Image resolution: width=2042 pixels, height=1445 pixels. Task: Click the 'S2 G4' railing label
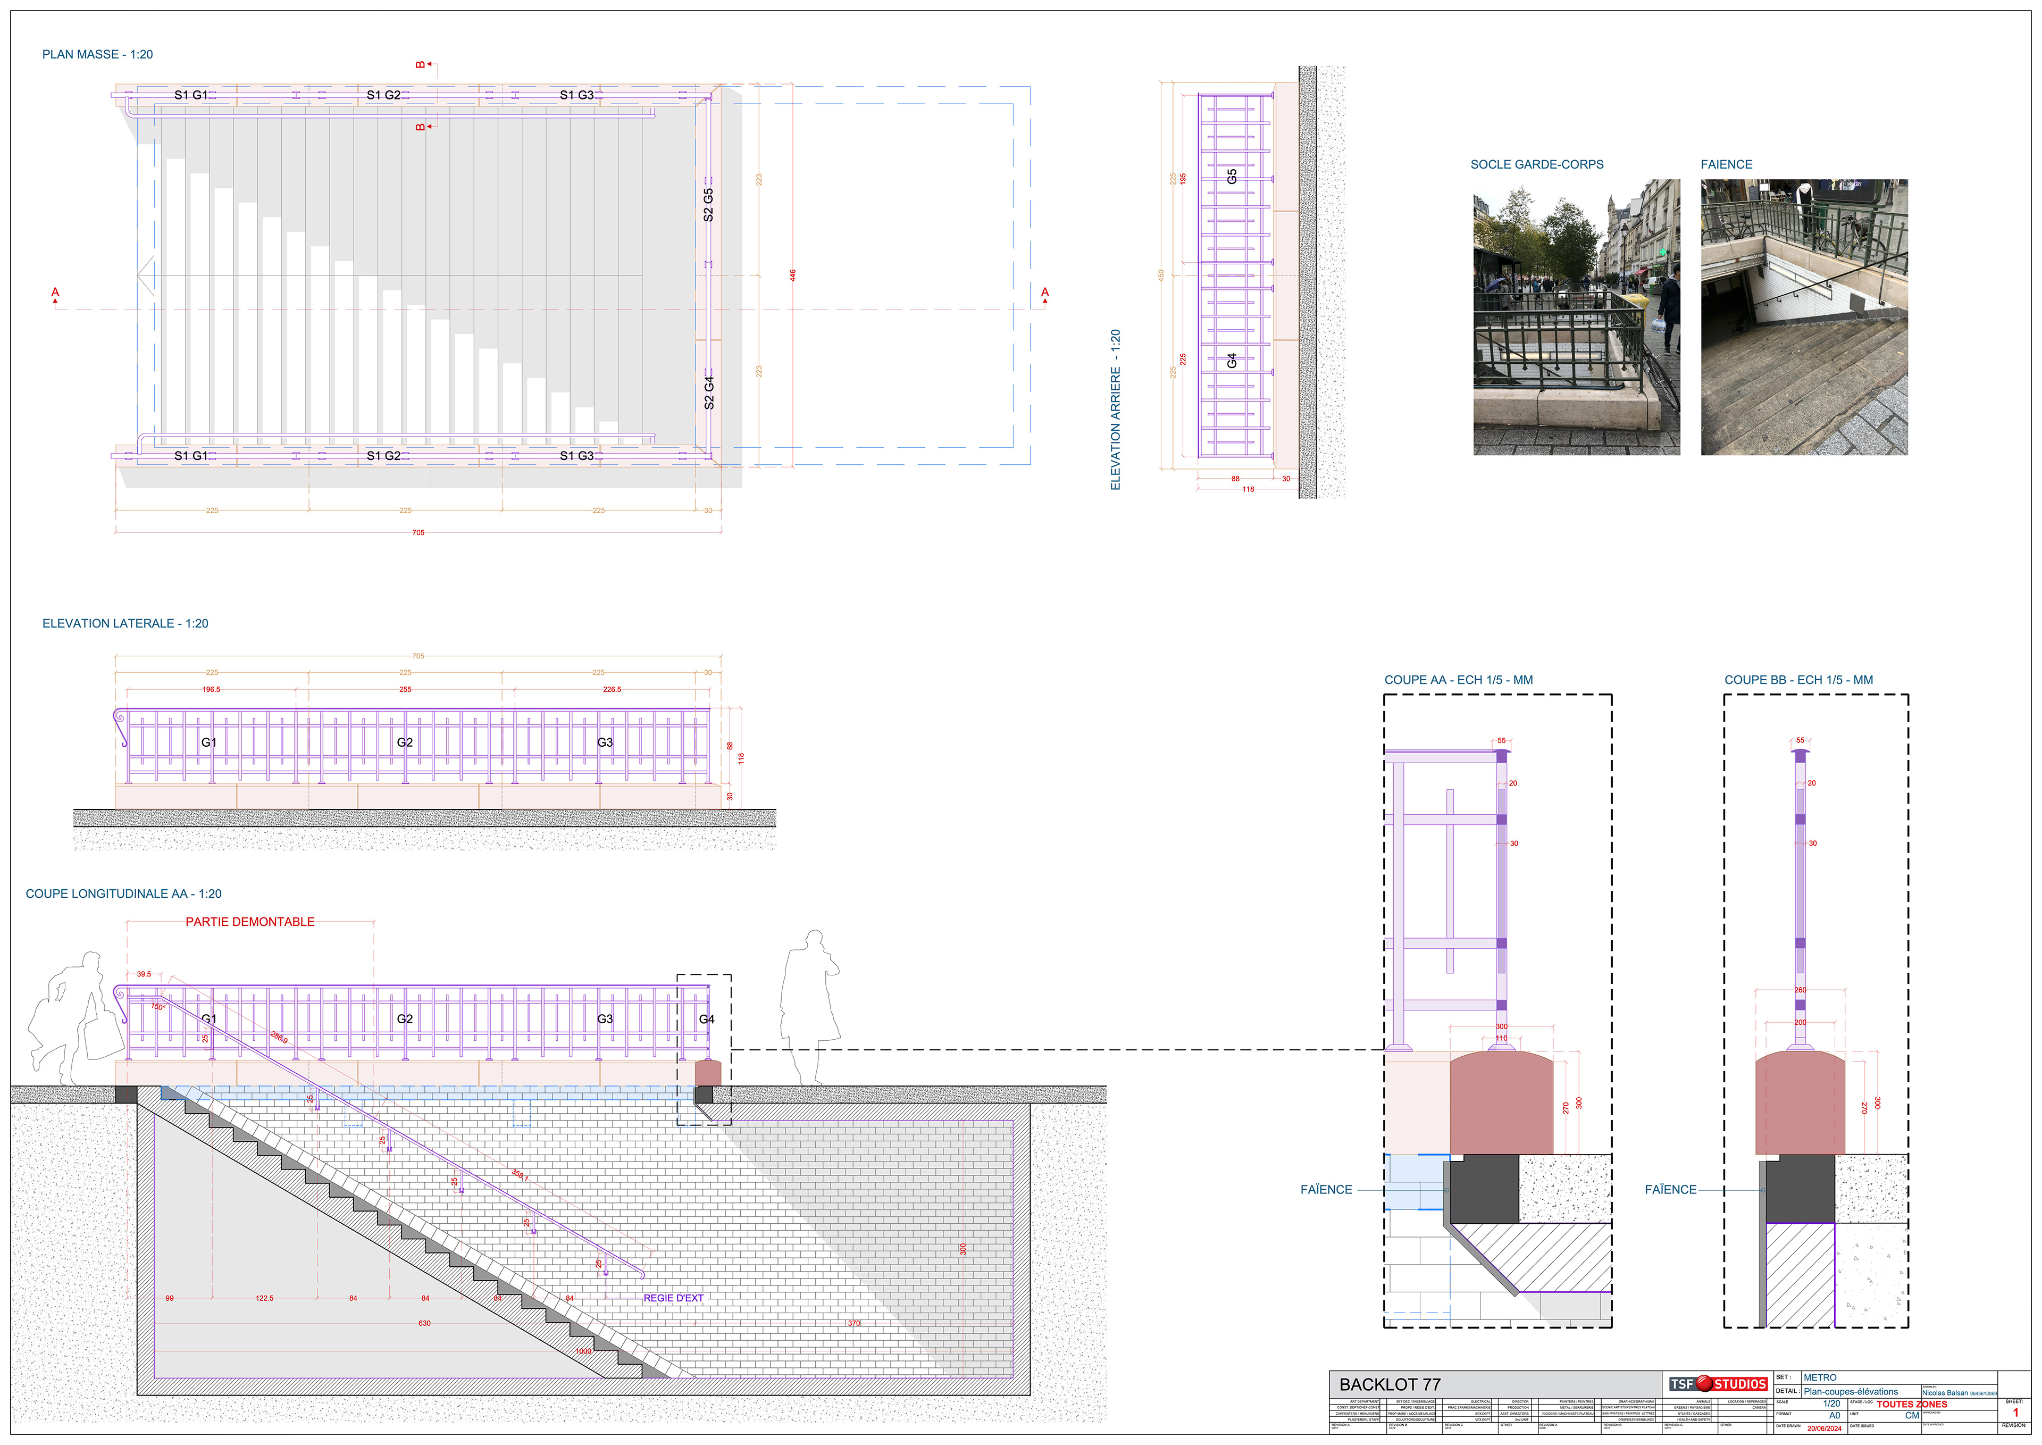click(709, 392)
